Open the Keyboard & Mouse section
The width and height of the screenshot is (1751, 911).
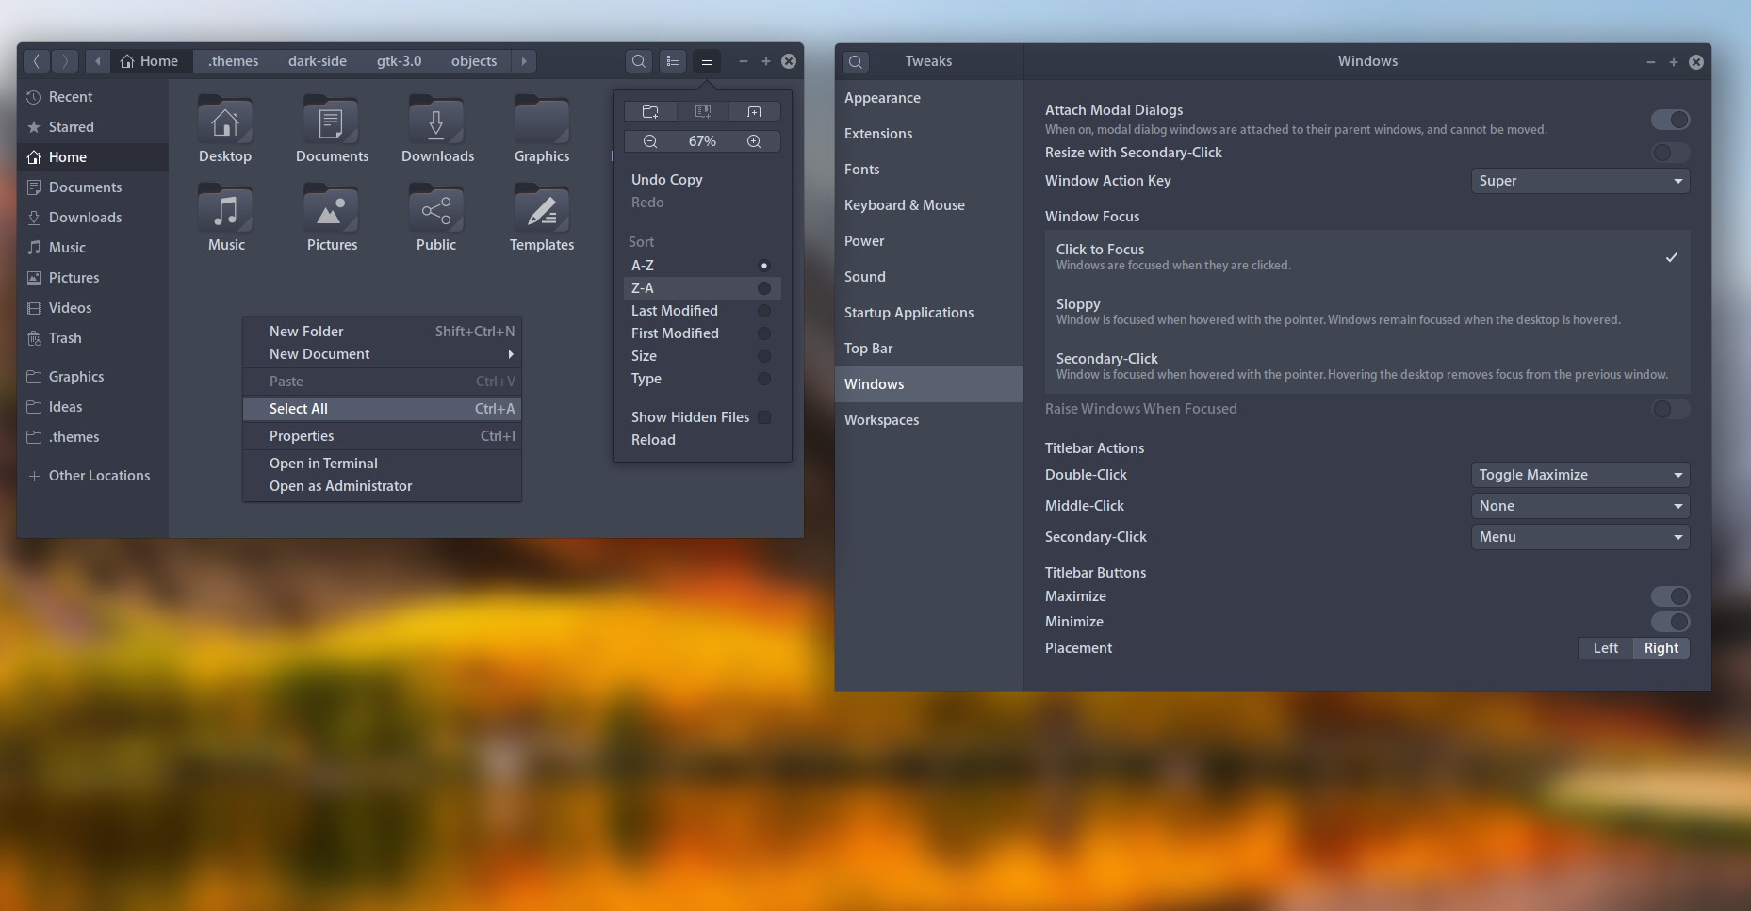coord(929,205)
